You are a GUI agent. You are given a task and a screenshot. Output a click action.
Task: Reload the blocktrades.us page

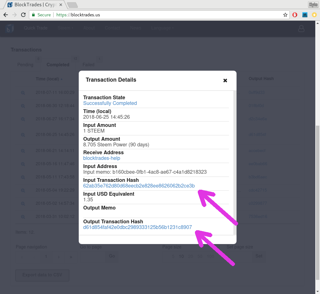24,15
